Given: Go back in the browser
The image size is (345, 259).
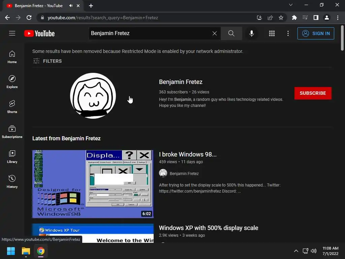Looking at the screenshot, I should [x=7, y=18].
